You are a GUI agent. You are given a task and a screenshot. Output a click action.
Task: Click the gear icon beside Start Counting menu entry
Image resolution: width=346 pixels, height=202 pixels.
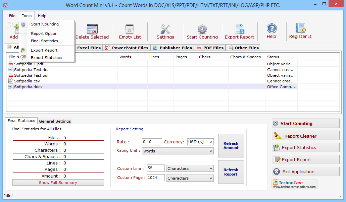pos(23,24)
